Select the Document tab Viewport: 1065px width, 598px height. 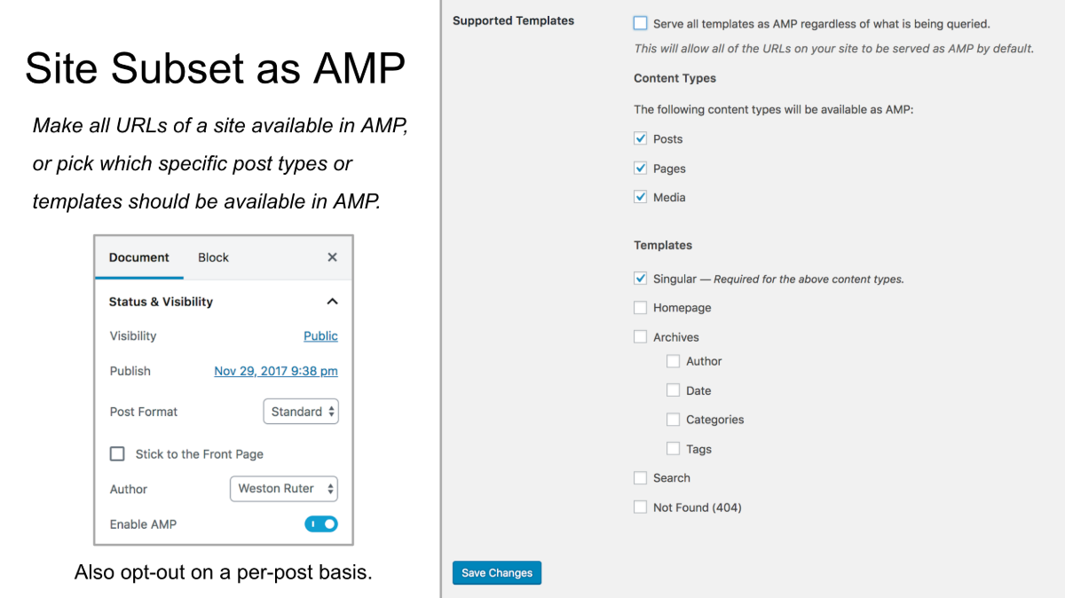pyautogui.click(x=138, y=257)
